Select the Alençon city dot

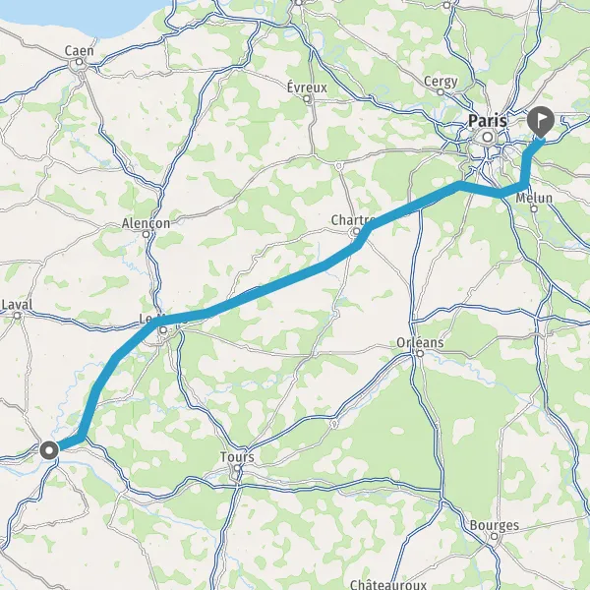click(x=146, y=234)
